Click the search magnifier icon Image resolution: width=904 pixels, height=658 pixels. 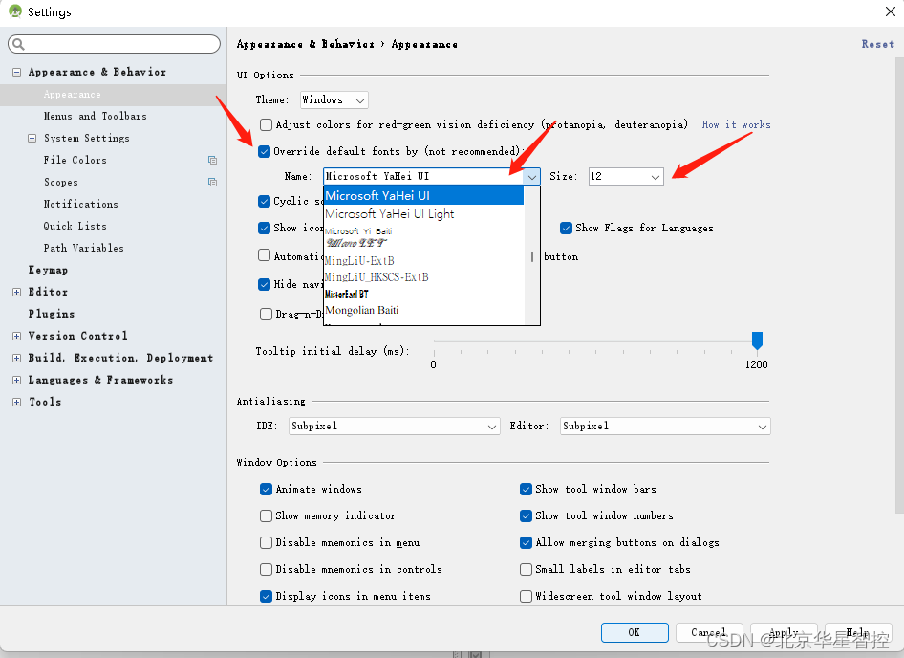pos(18,44)
